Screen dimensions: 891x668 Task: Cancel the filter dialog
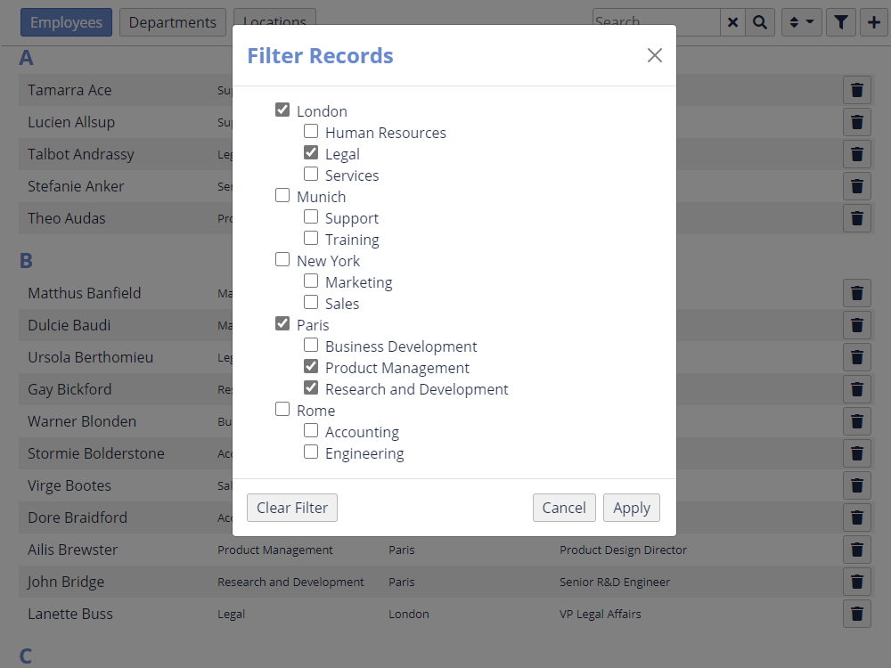click(564, 508)
